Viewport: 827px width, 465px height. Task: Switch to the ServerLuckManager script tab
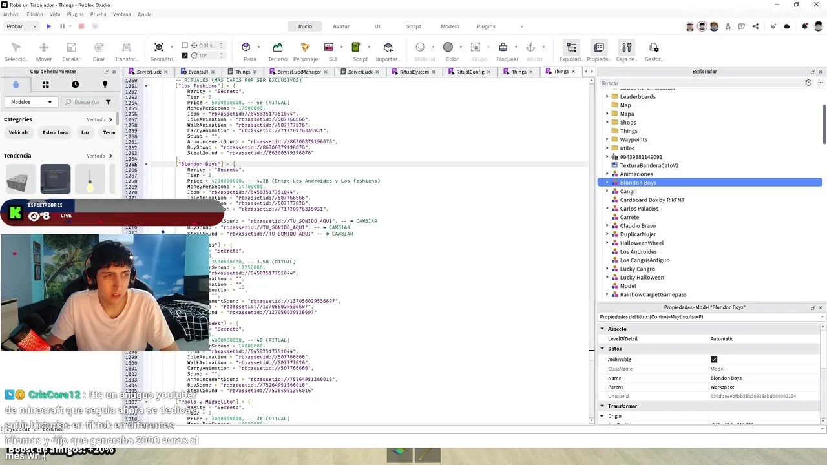[298, 72]
